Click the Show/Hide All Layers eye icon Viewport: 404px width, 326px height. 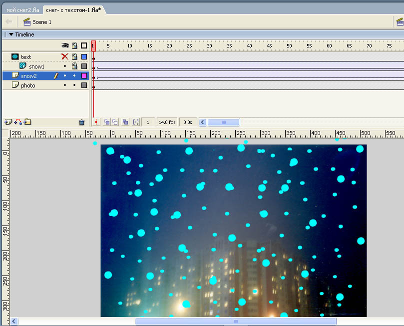pyautogui.click(x=64, y=45)
